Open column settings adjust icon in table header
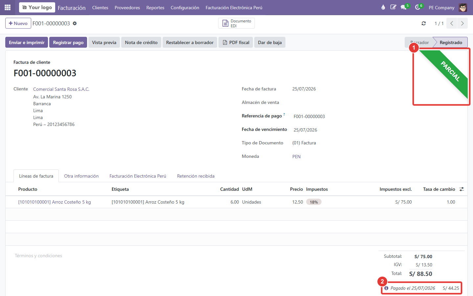This screenshot has height=296, width=473. [462, 189]
